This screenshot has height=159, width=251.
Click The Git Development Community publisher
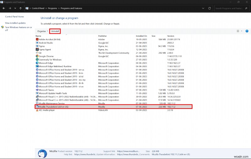click(x=114, y=53)
